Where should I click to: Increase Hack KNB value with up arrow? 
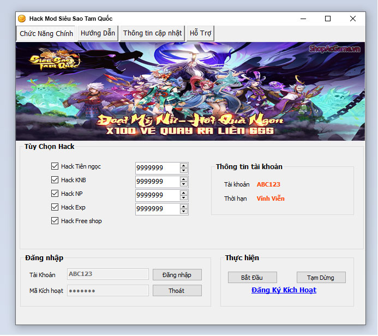tap(184, 179)
